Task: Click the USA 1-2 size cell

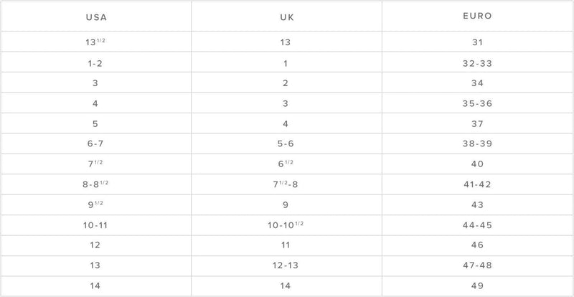Action: [95, 63]
